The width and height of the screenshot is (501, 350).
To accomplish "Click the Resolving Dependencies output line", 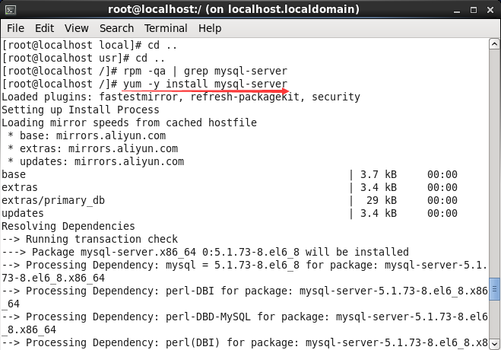I will click(x=68, y=226).
